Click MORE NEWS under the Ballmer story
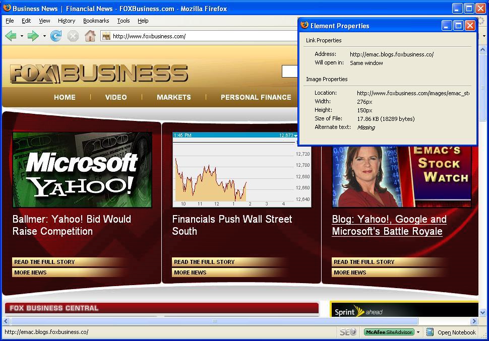This screenshot has width=489, height=341. pos(30,272)
